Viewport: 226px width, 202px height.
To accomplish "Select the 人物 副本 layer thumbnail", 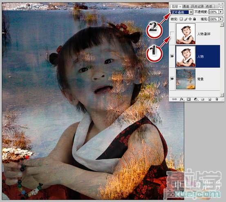I will [186, 33].
